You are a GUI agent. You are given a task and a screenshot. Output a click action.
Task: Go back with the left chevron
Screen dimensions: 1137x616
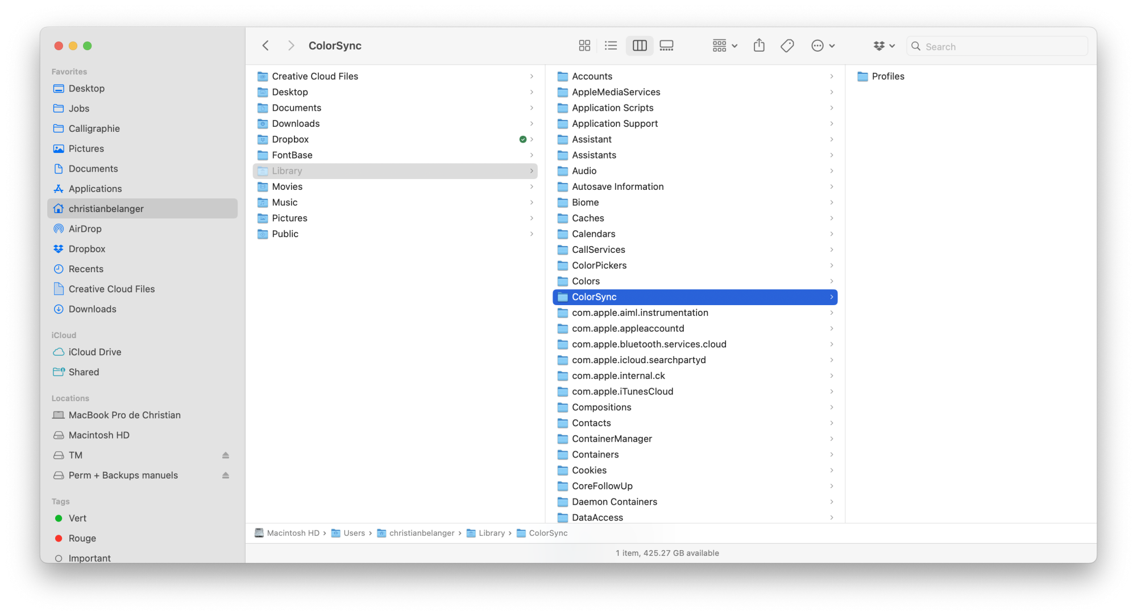265,45
